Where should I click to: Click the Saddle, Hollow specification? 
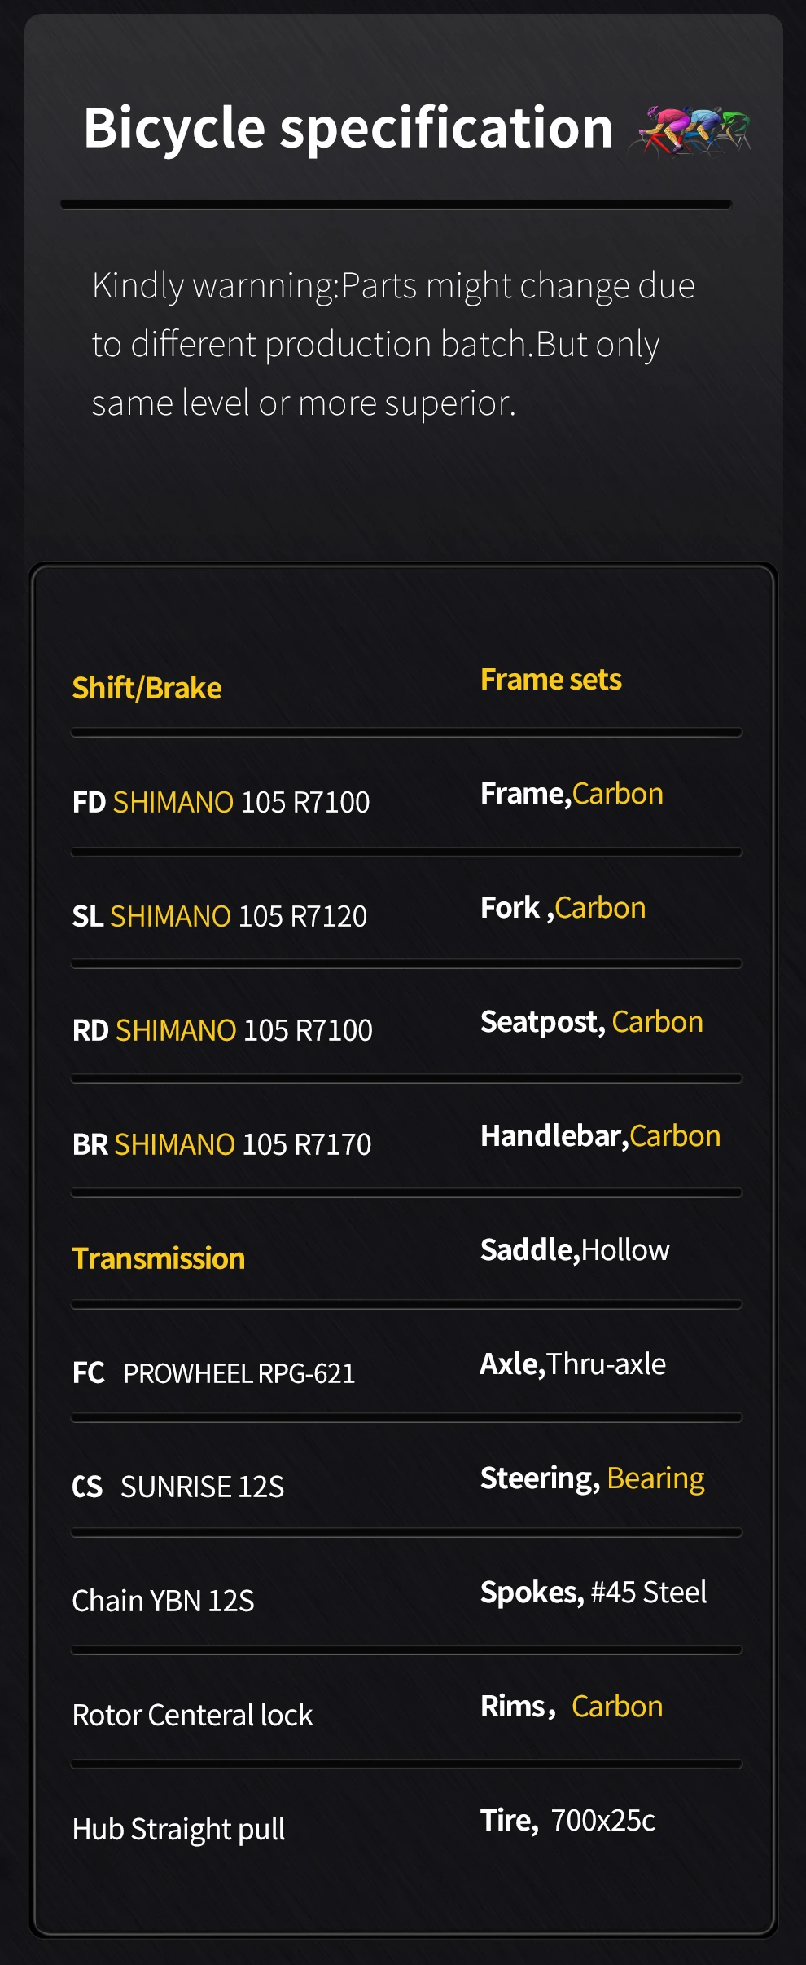click(x=575, y=1250)
